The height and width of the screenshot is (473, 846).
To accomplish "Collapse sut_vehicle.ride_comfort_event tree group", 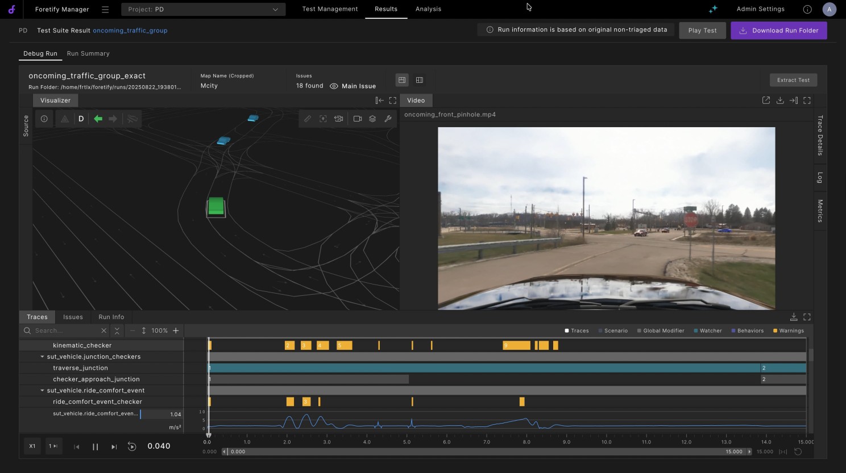I will click(42, 391).
